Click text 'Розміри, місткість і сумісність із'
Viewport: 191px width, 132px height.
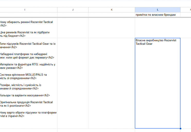21,85
